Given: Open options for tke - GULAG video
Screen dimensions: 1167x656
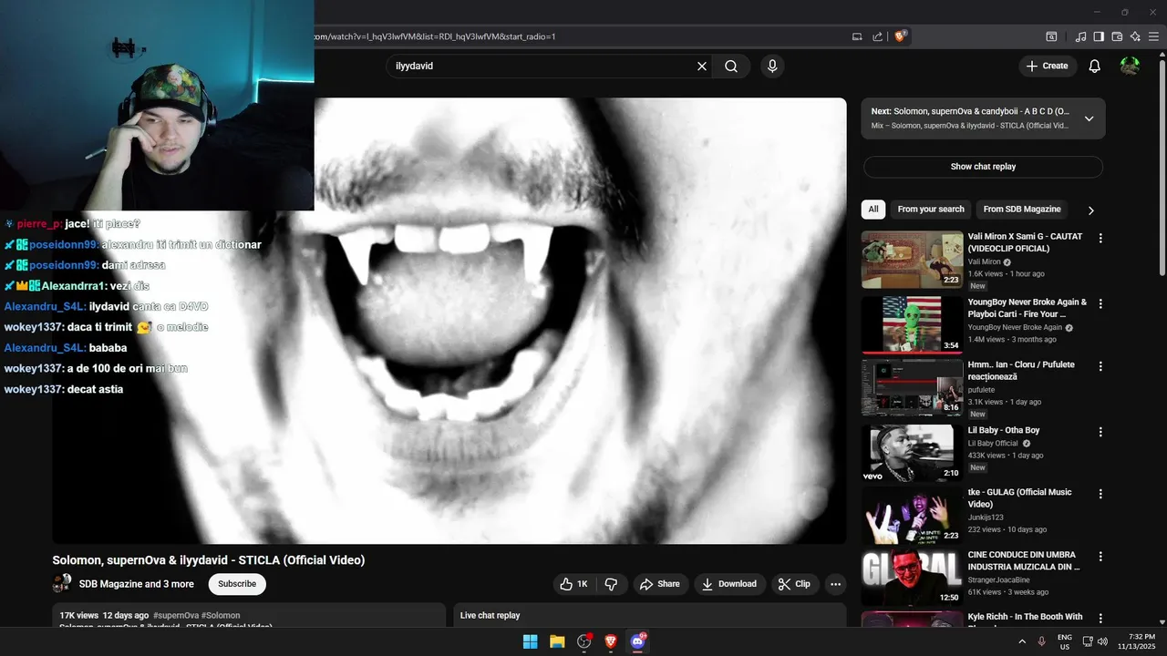Looking at the screenshot, I should [x=1100, y=494].
